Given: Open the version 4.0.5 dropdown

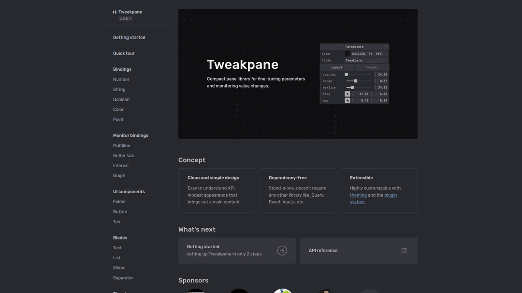Looking at the screenshot, I should click(x=125, y=19).
